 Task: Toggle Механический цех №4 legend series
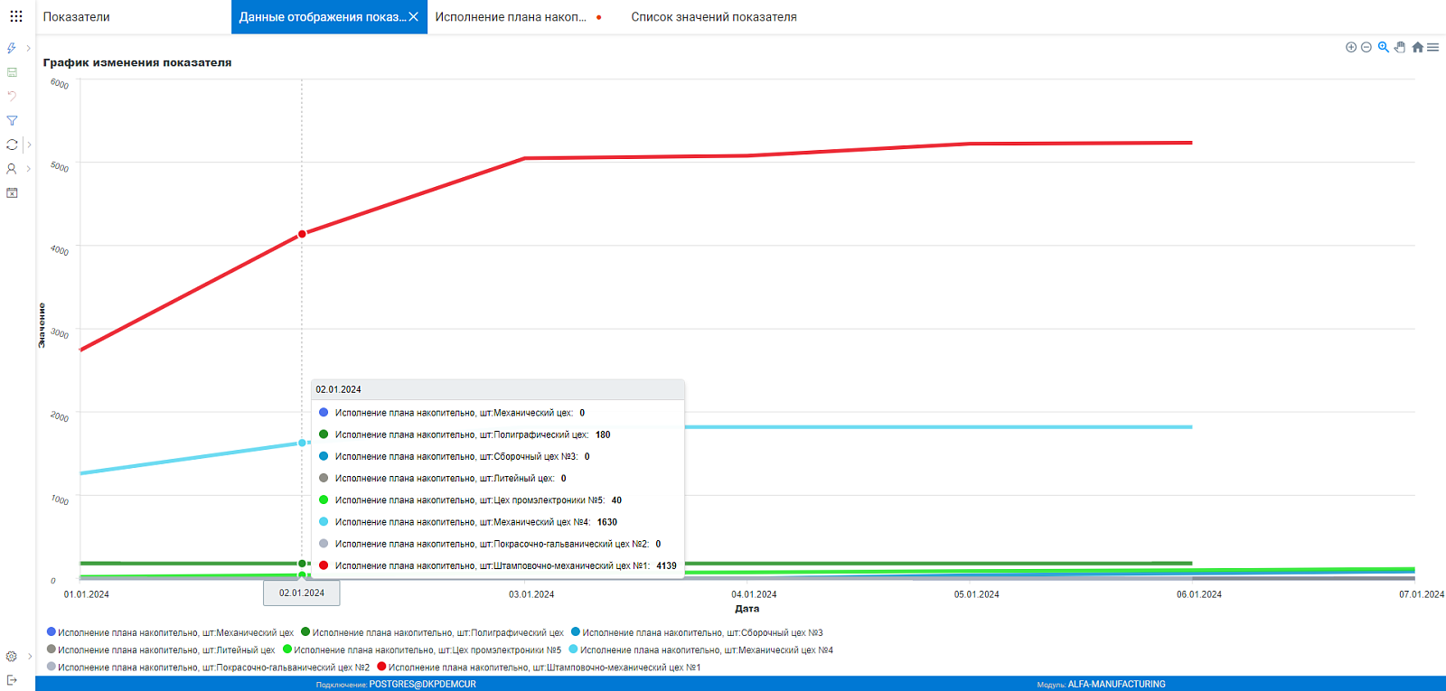[x=700, y=649]
